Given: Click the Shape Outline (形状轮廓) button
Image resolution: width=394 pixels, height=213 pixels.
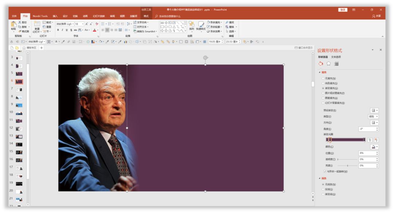Looking at the screenshot, I should [215, 27].
